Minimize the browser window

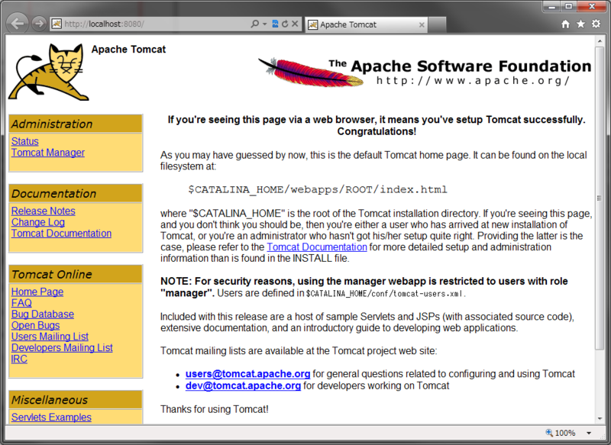pyautogui.click(x=552, y=6)
